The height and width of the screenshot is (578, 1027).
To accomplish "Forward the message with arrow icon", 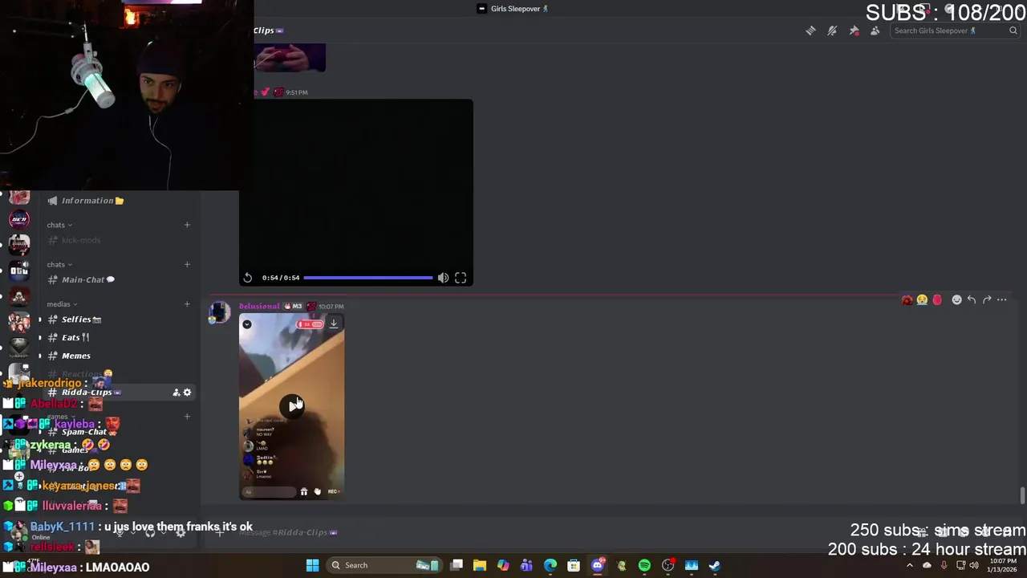I will [987, 299].
